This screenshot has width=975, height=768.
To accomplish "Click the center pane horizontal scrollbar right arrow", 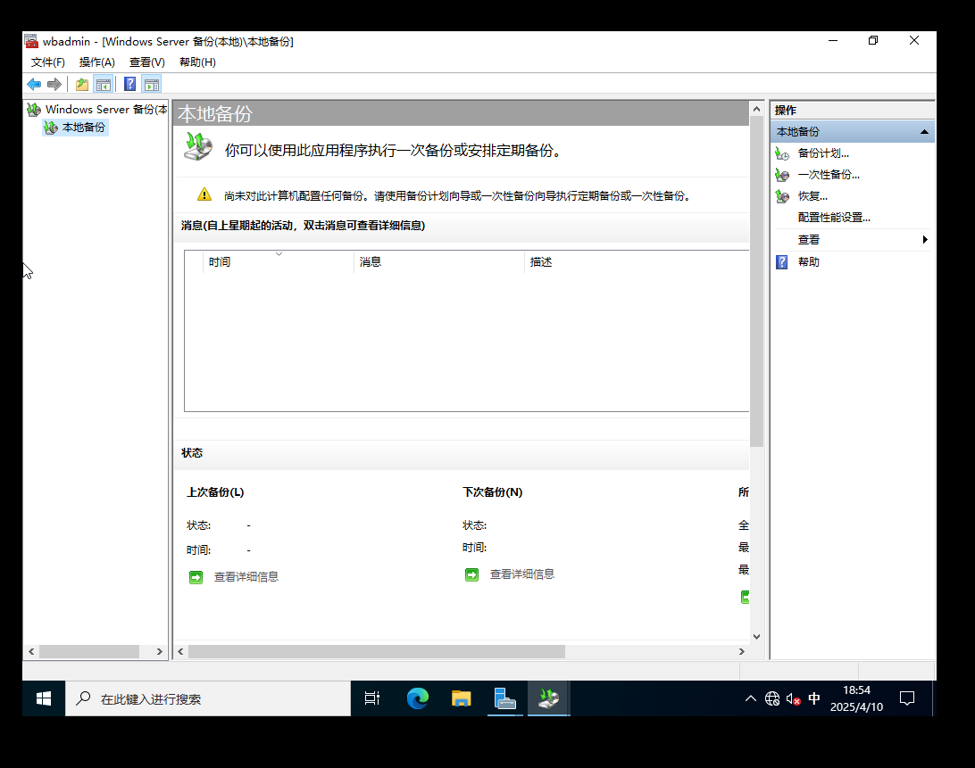I will (x=741, y=651).
